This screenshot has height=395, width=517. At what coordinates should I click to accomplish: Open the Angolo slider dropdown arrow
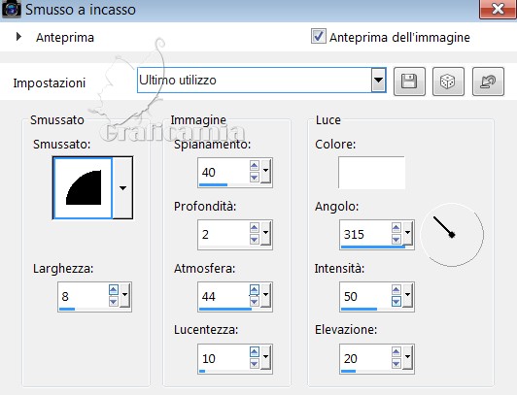(x=407, y=233)
